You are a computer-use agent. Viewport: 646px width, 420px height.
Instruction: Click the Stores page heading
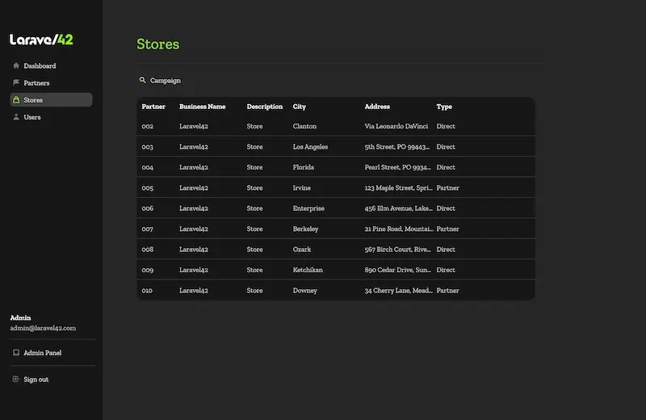tap(157, 44)
